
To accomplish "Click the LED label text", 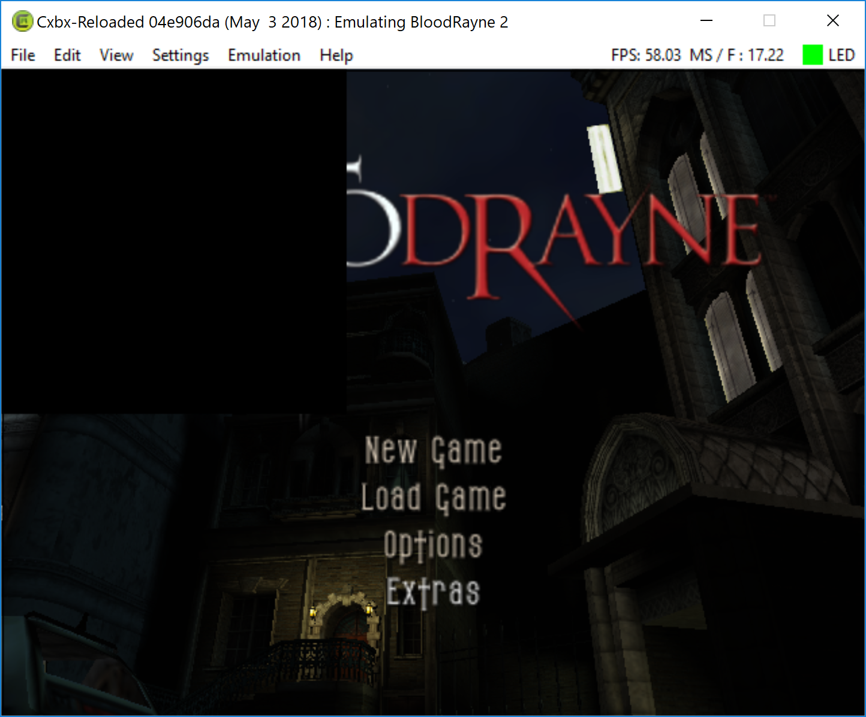I will (841, 55).
